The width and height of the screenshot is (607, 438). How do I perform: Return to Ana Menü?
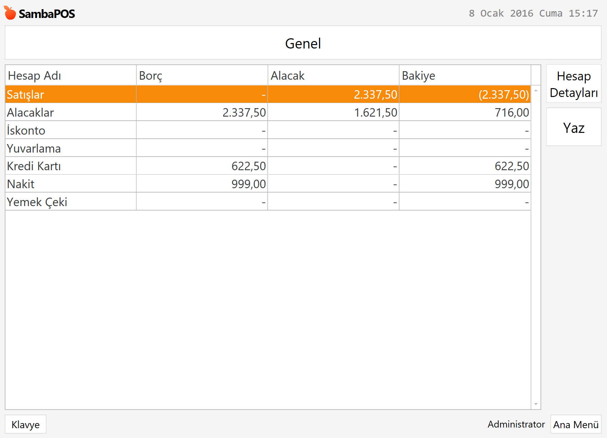575,424
